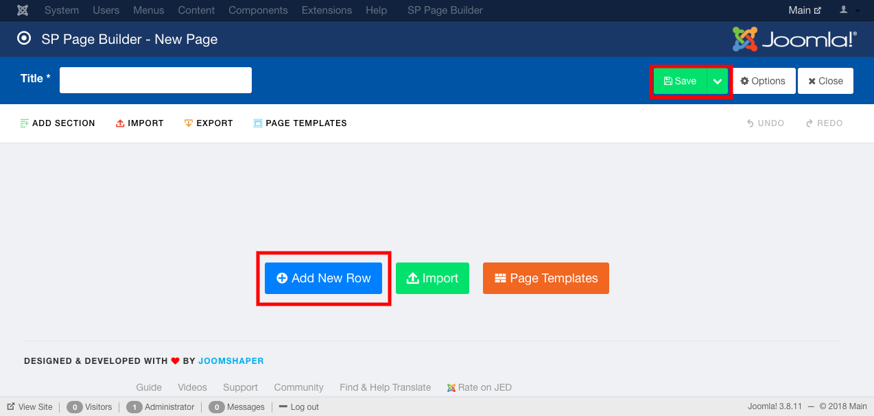Viewport: 874px width, 416px height.
Task: Open the Videos footer link
Action: coord(192,387)
